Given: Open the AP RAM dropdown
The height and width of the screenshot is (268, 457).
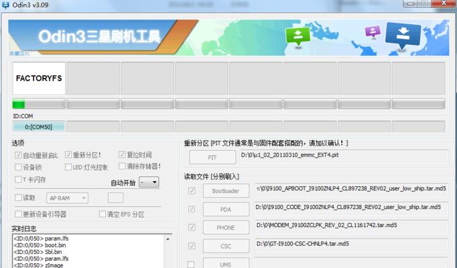Looking at the screenshot, I should pyautogui.click(x=67, y=198).
